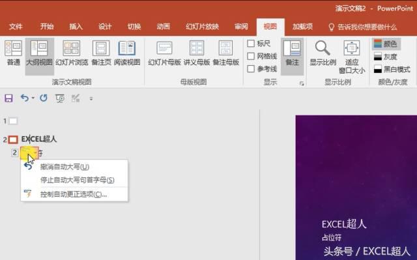Select the View (视图) tab
This screenshot has height=260, width=417.
tap(270, 27)
